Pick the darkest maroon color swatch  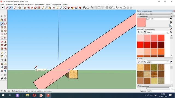coord(161,45)
